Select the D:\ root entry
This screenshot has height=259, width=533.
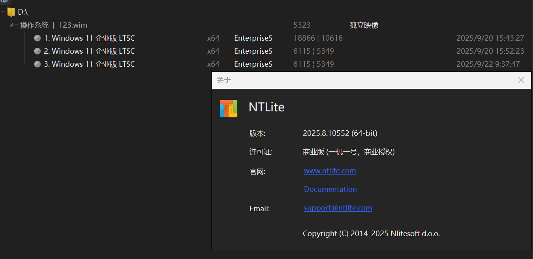point(23,12)
